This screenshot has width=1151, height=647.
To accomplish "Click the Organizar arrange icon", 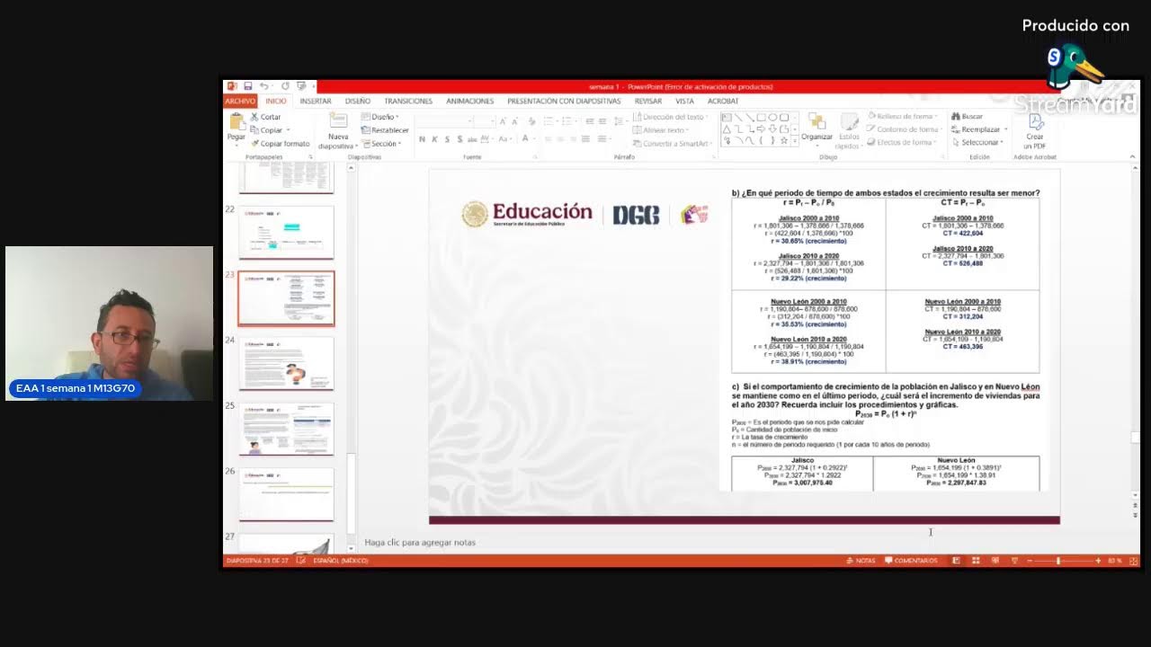I will (x=816, y=121).
